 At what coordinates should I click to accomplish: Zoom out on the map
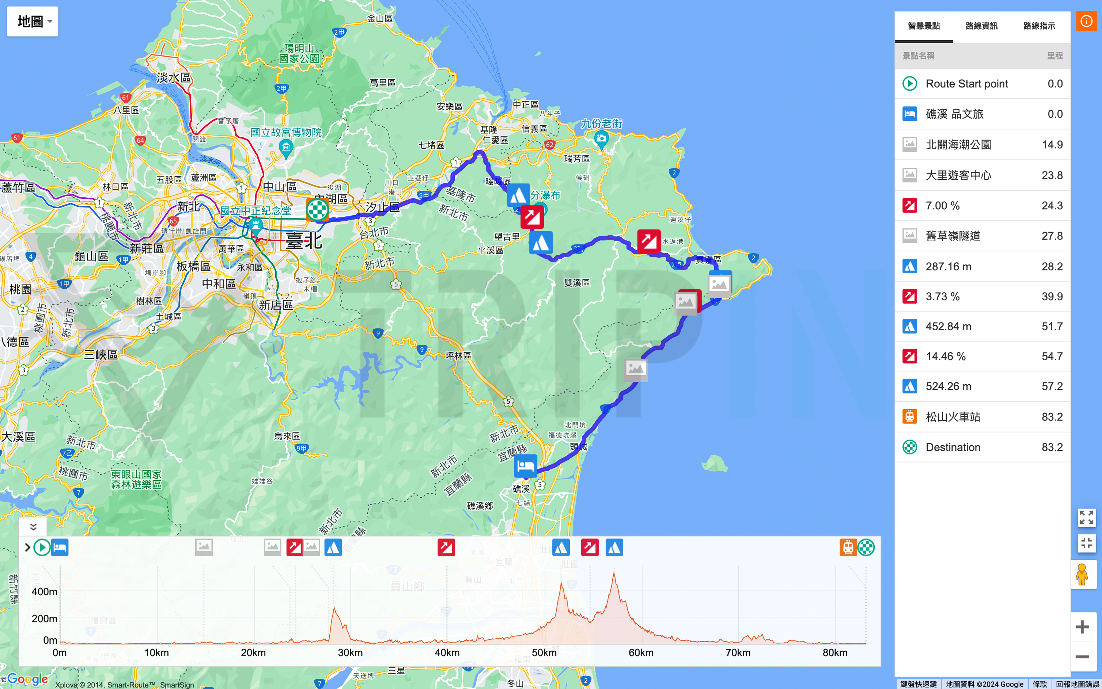[1082, 656]
